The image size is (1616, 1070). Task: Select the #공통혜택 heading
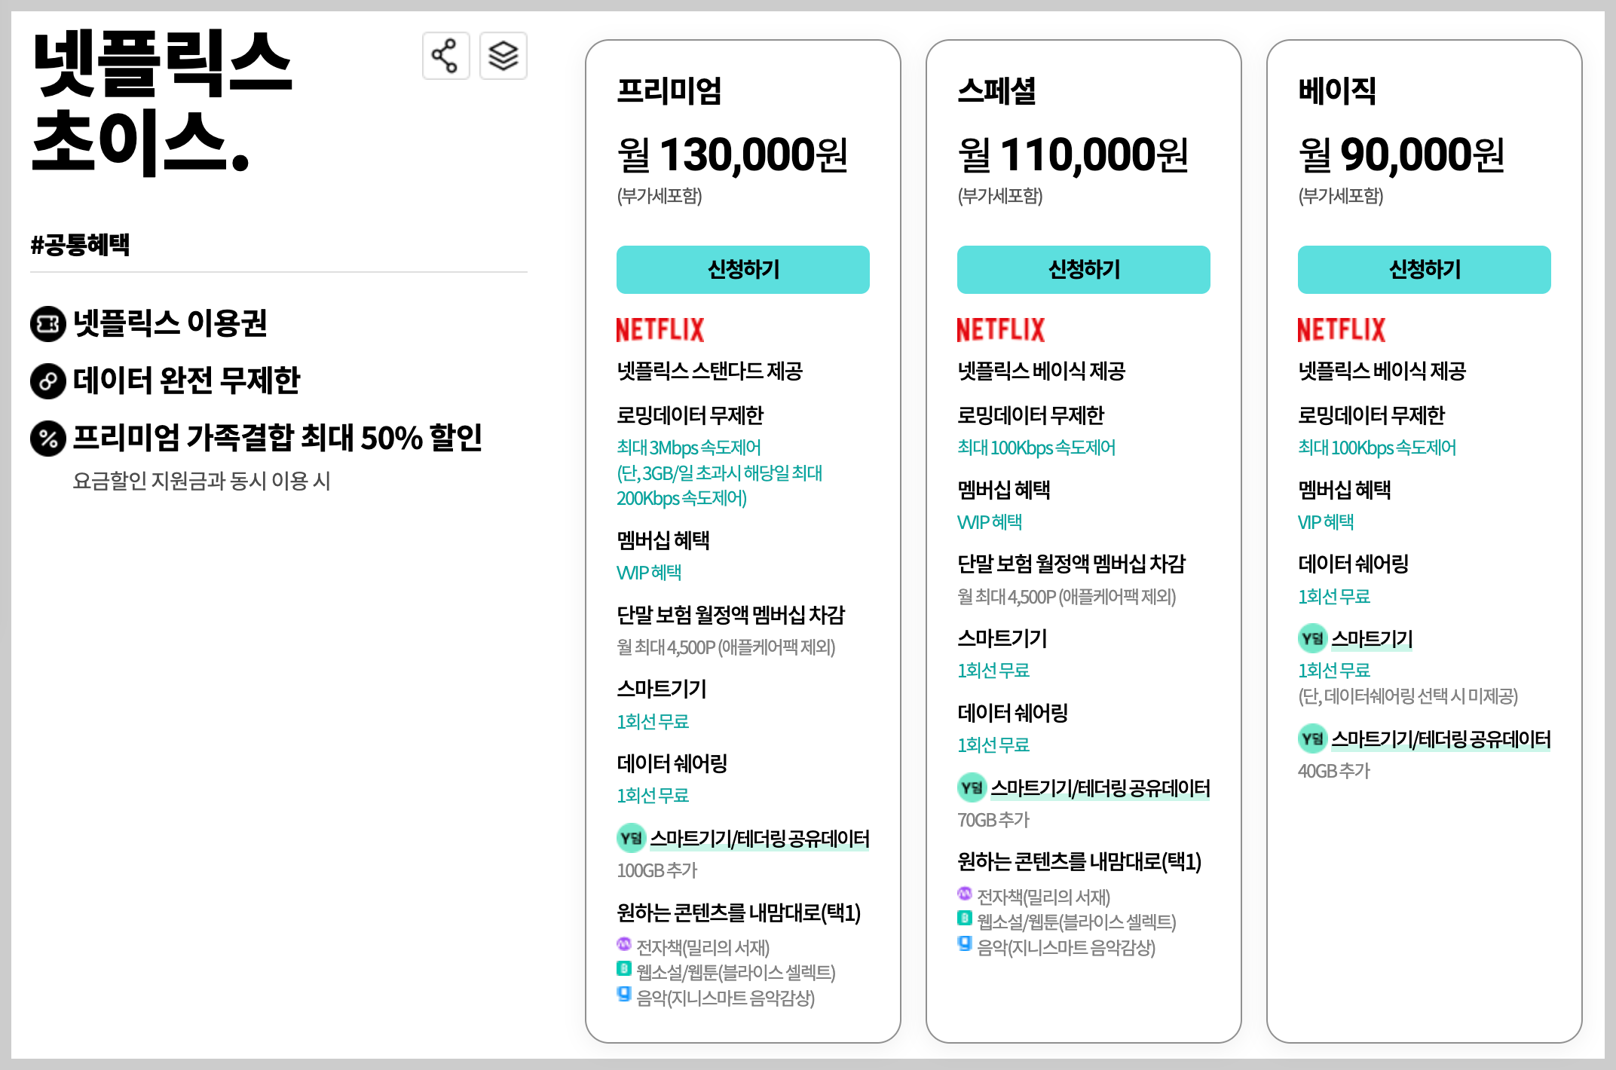click(80, 245)
